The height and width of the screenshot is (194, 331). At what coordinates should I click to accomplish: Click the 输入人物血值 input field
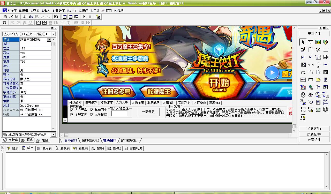[x=119, y=114]
